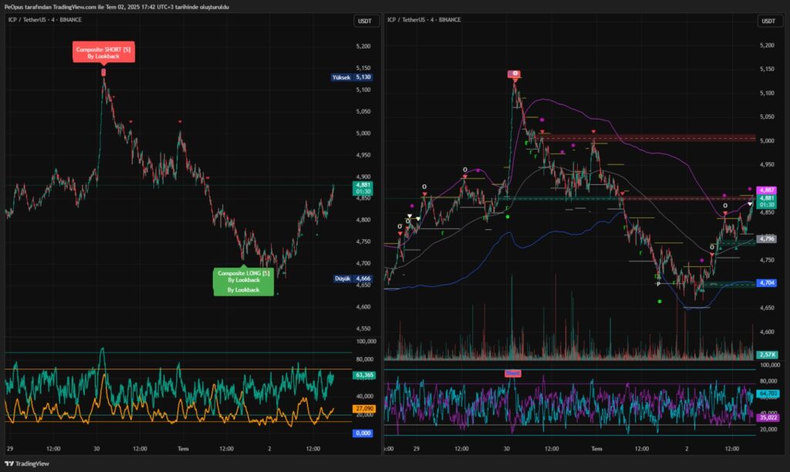Click the right chart ICP / TetherUS symbol title
790x472 pixels.
point(424,19)
